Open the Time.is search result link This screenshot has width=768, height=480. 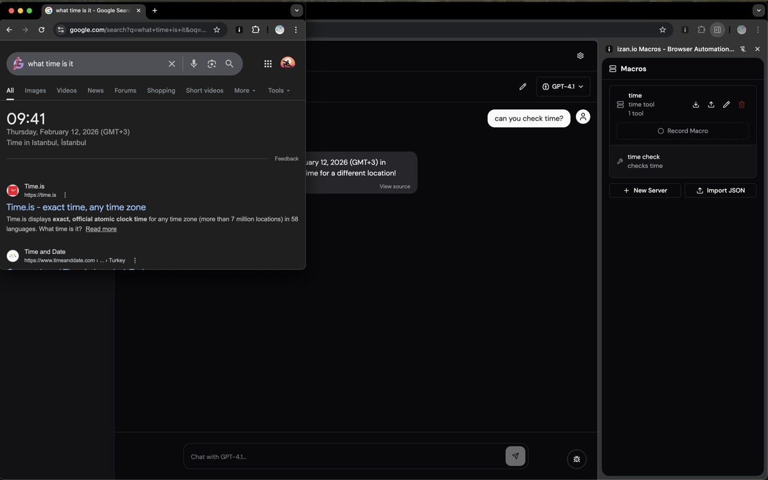[x=76, y=207]
